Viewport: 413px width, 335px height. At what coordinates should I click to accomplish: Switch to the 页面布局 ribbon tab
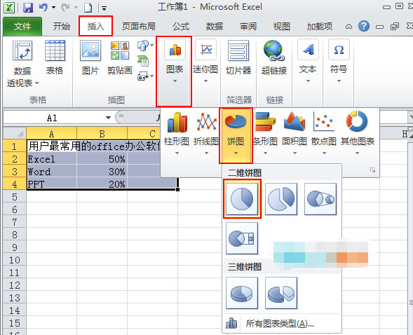(138, 27)
